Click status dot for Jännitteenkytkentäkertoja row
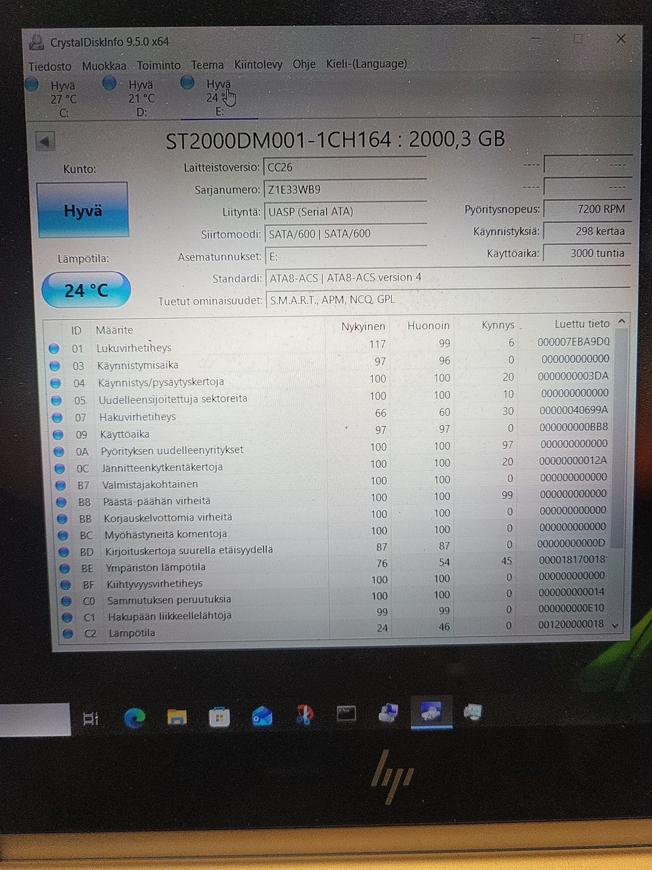 point(60,469)
